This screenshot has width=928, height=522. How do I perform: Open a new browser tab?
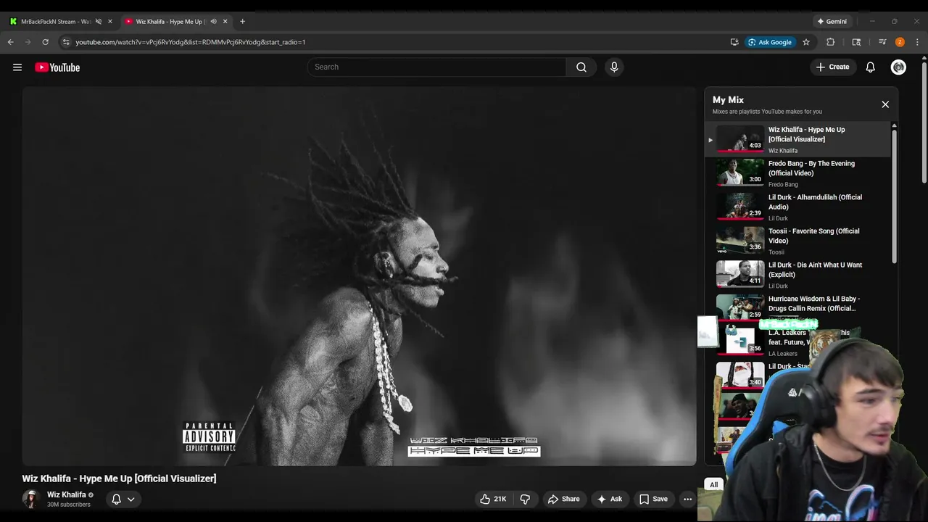point(242,21)
